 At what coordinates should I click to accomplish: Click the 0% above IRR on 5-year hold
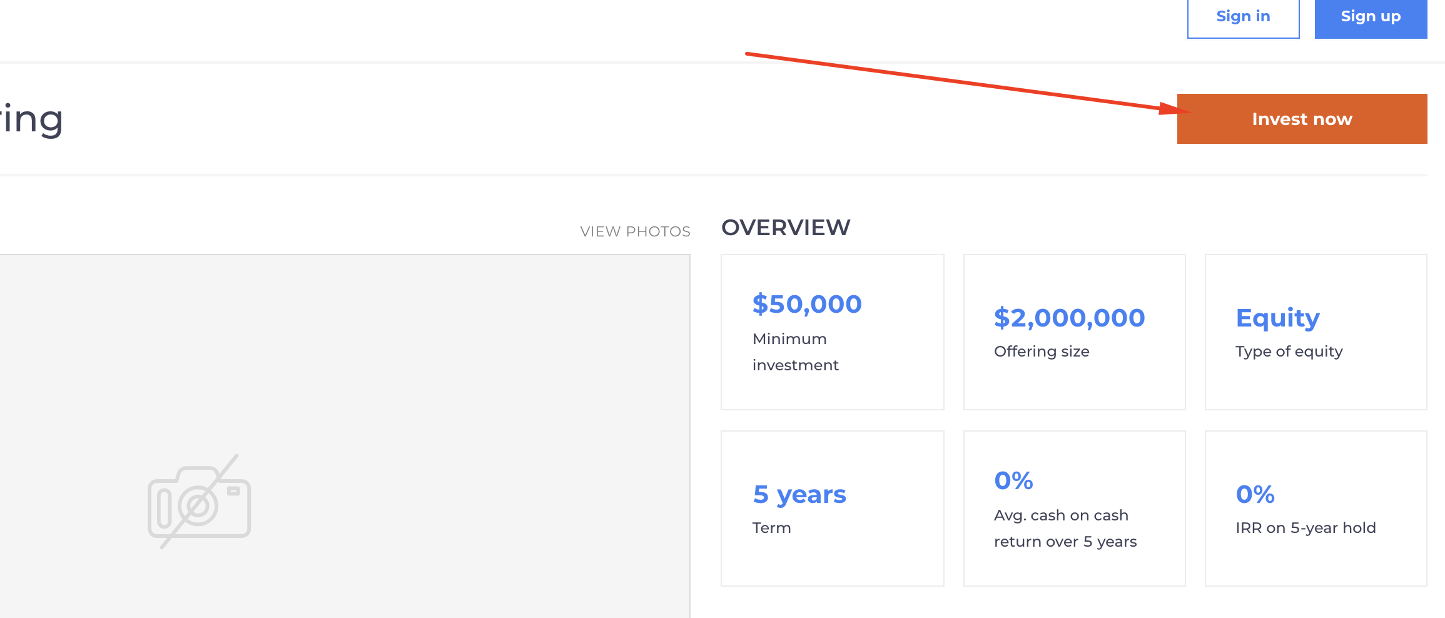point(1255,494)
